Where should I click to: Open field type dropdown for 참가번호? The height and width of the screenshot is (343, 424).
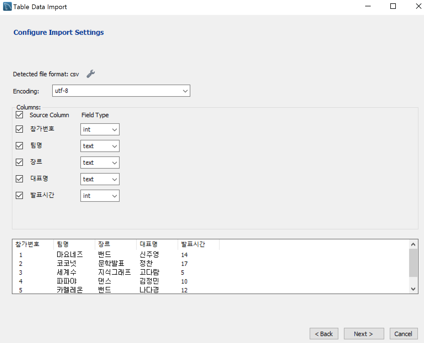pyautogui.click(x=100, y=129)
